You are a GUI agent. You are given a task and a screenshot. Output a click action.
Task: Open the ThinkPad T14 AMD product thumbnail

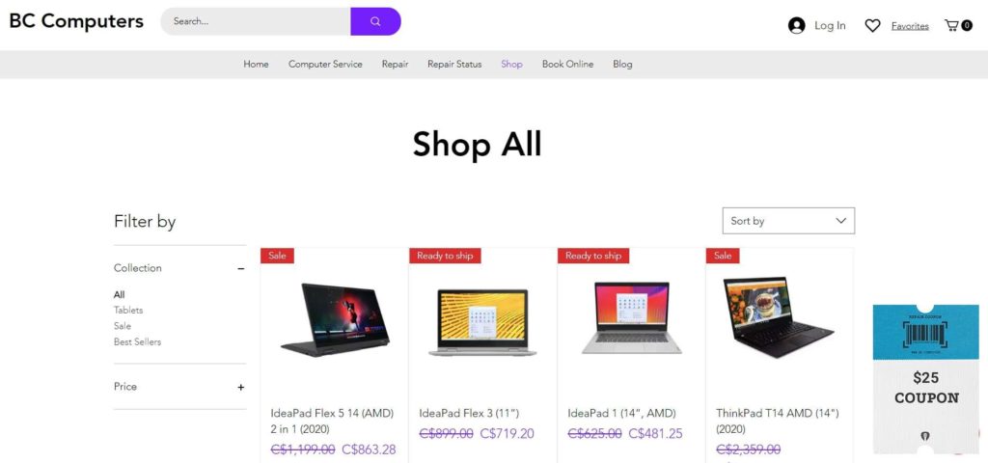(x=779, y=317)
